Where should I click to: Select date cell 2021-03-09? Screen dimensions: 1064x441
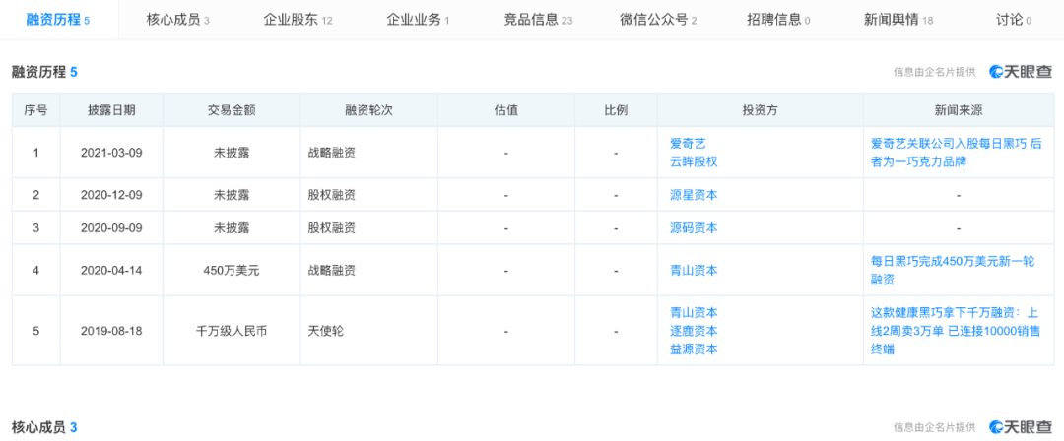pyautogui.click(x=111, y=153)
